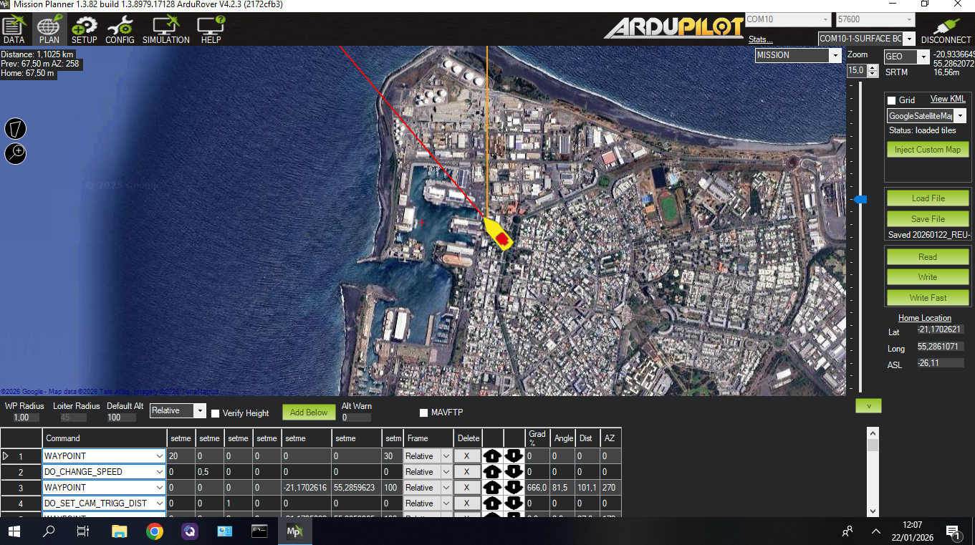Enable the Verify Height checkbox

click(x=215, y=413)
